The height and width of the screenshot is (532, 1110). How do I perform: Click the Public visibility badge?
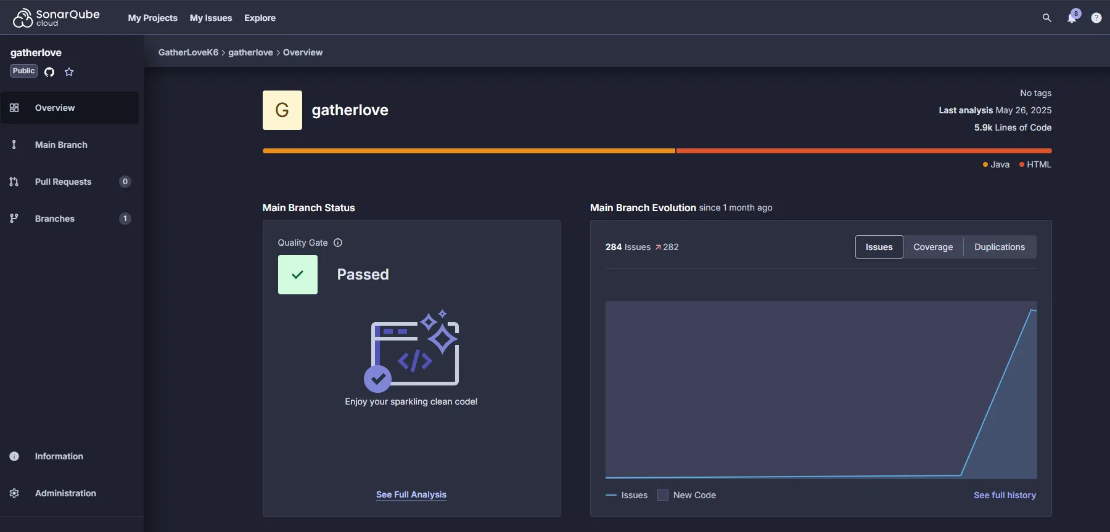pos(24,71)
